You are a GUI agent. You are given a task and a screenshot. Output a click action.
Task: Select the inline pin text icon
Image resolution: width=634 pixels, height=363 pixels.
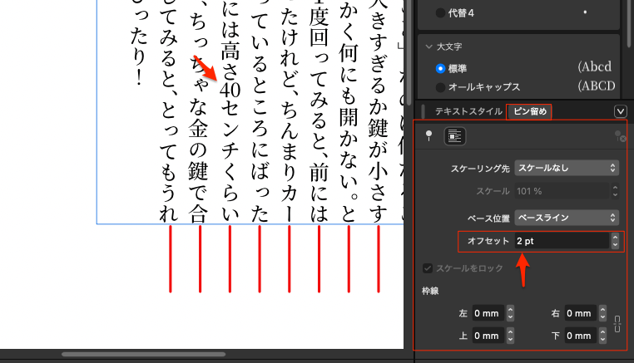(454, 137)
